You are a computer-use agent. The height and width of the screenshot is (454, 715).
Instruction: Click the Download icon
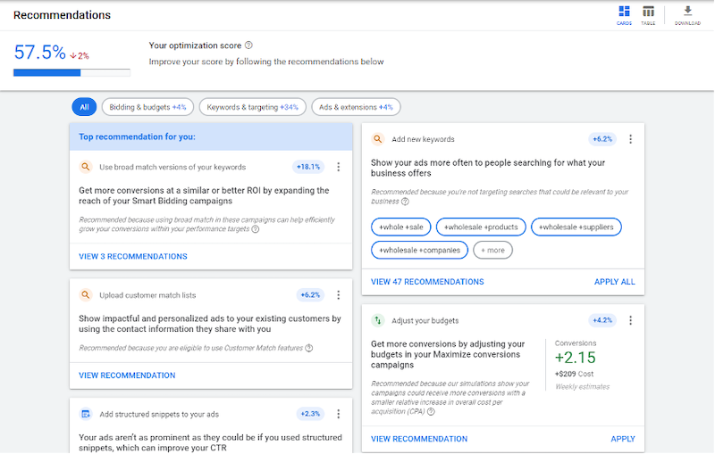[x=687, y=14]
